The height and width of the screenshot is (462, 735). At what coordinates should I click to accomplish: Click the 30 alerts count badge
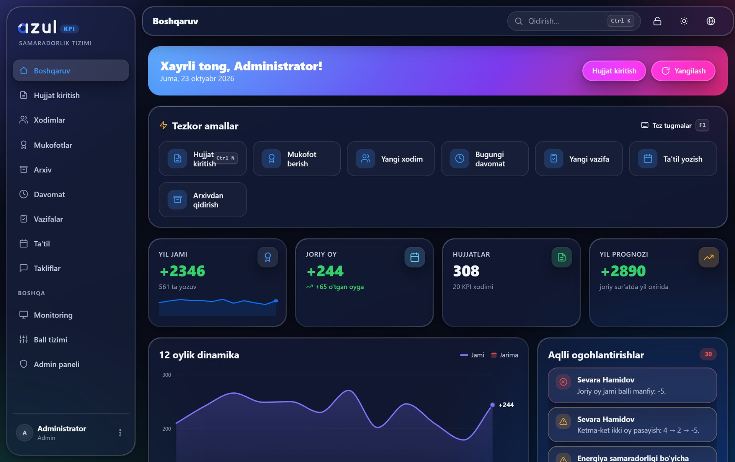(708, 354)
